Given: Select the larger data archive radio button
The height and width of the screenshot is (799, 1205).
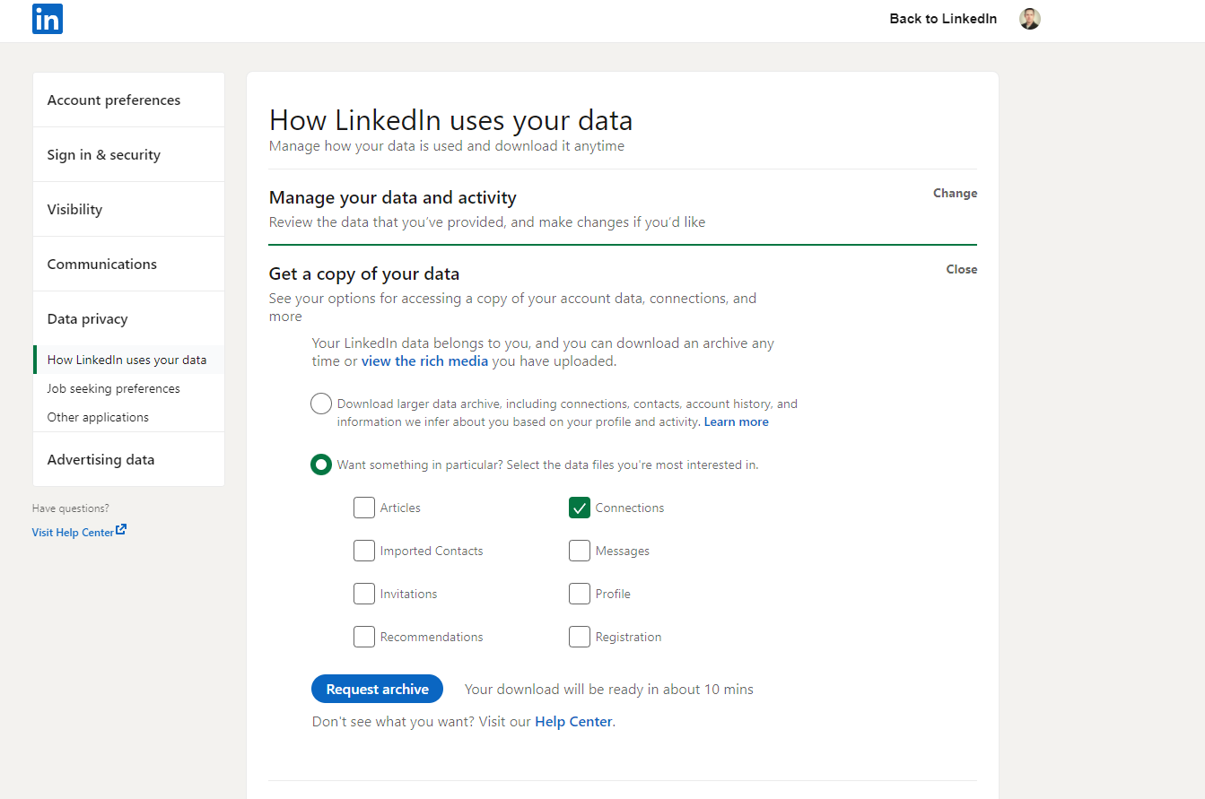Looking at the screenshot, I should click(320, 403).
